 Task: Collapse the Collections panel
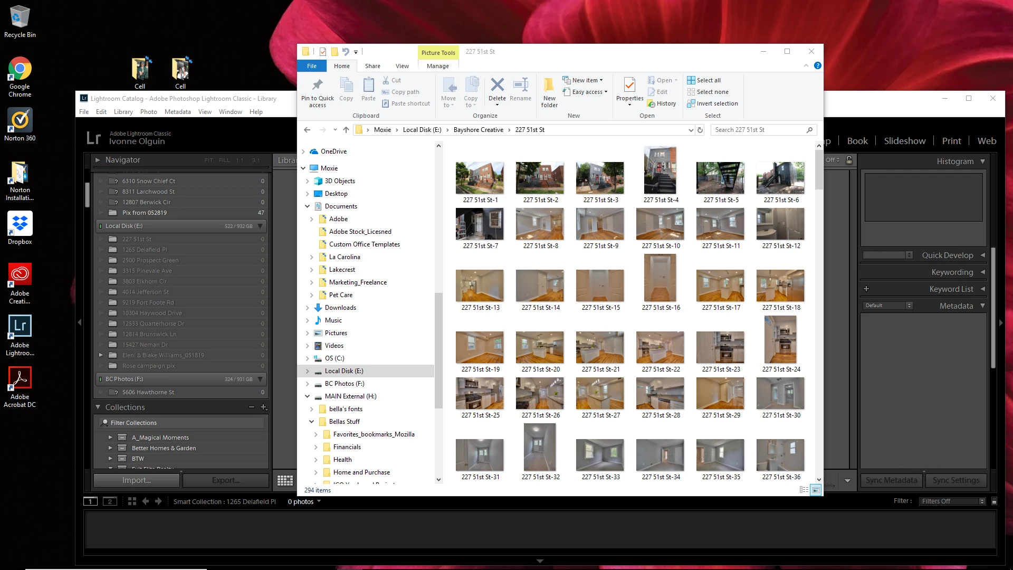click(98, 407)
